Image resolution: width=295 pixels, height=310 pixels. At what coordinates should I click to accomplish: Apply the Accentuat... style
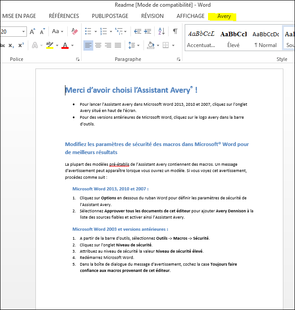pos(201,39)
